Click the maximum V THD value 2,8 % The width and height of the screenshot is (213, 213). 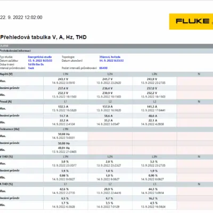pyautogui.click(x=109, y=162)
